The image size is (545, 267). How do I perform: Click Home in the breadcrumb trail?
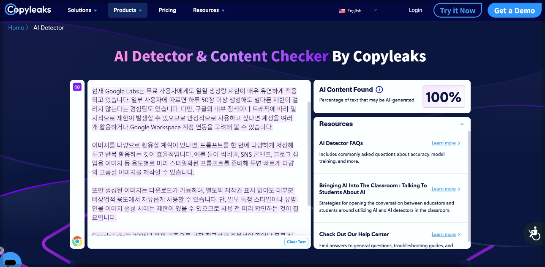click(x=15, y=27)
